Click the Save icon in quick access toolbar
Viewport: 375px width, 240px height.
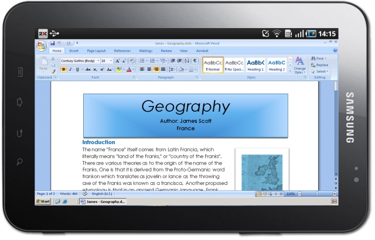click(53, 43)
